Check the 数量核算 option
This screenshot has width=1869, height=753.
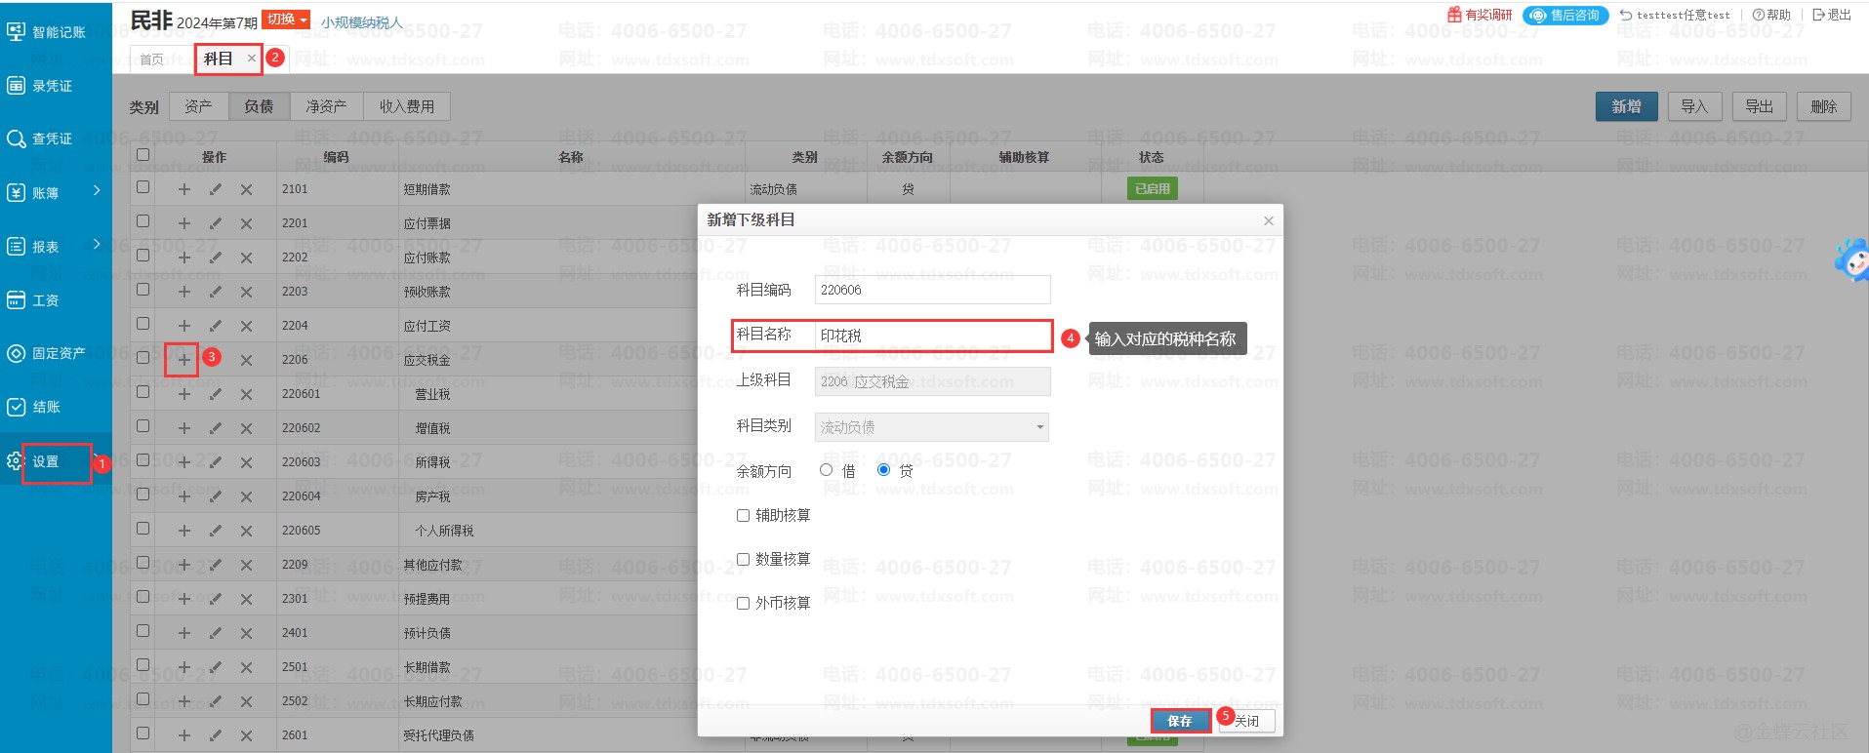[x=743, y=559]
